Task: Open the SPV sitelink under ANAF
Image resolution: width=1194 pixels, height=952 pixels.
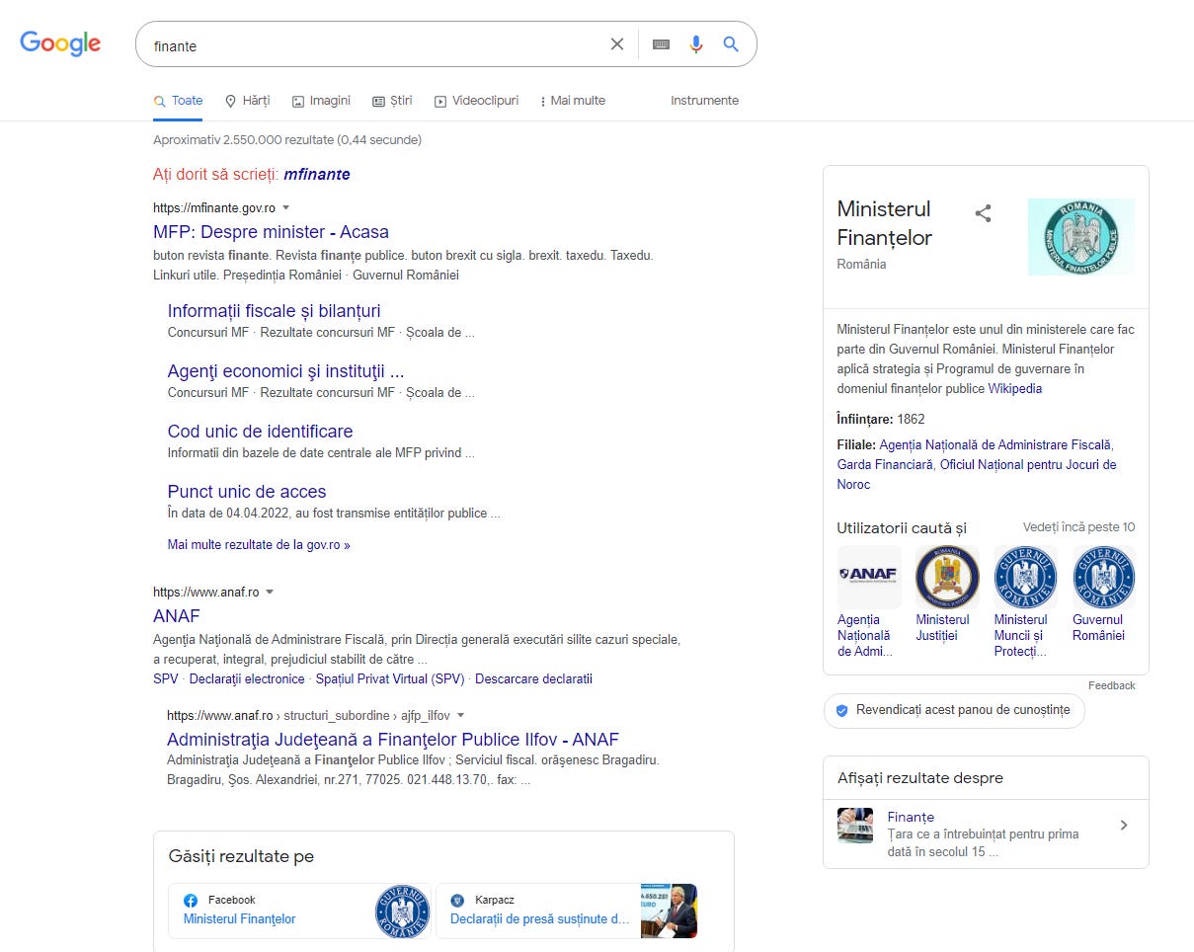Action: pyautogui.click(x=166, y=679)
